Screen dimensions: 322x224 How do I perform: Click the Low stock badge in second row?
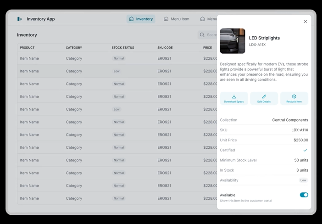pos(117,71)
